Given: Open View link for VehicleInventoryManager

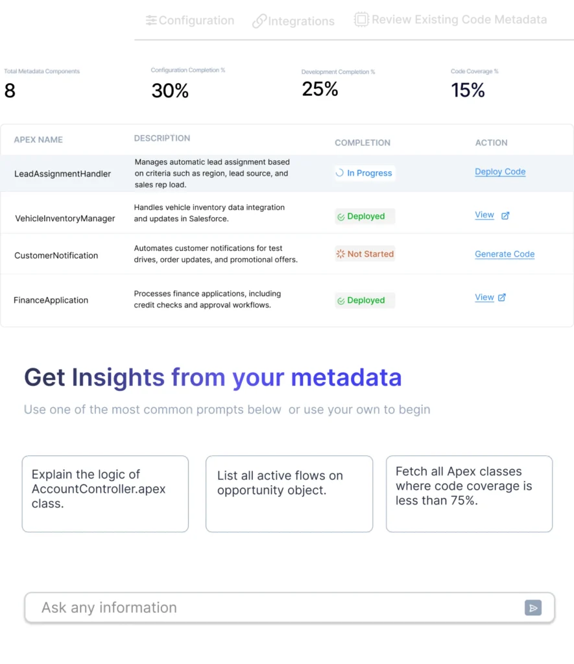Looking at the screenshot, I should pos(484,215).
